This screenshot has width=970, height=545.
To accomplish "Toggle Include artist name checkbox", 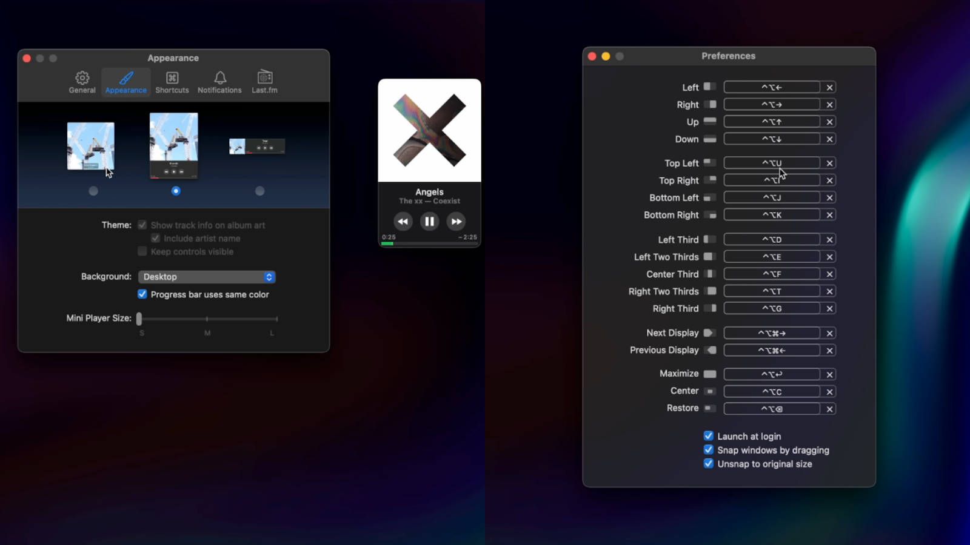I will pyautogui.click(x=155, y=238).
